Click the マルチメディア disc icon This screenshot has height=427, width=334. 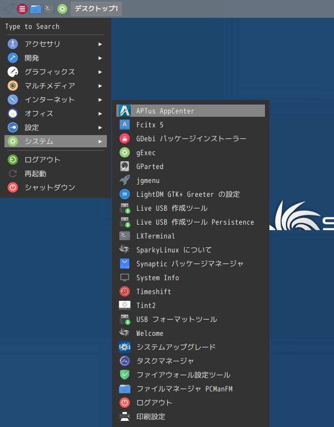(13, 86)
